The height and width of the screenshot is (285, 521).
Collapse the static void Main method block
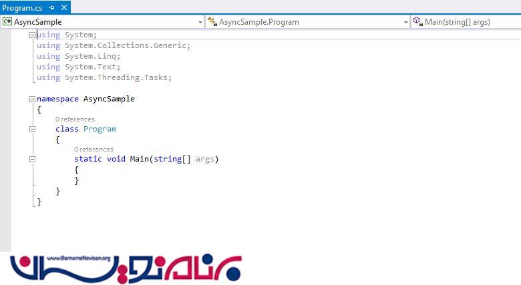pyautogui.click(x=32, y=159)
